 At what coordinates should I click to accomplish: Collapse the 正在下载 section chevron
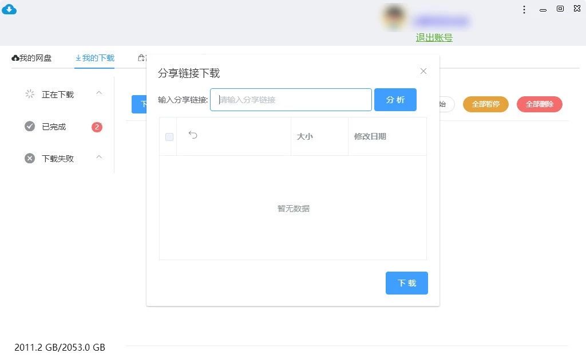99,93
